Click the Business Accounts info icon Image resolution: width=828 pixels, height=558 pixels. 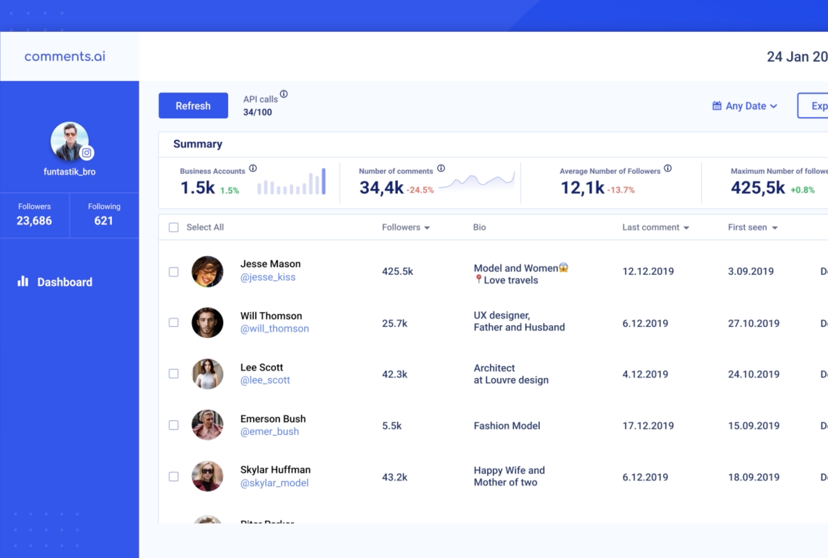(x=253, y=168)
